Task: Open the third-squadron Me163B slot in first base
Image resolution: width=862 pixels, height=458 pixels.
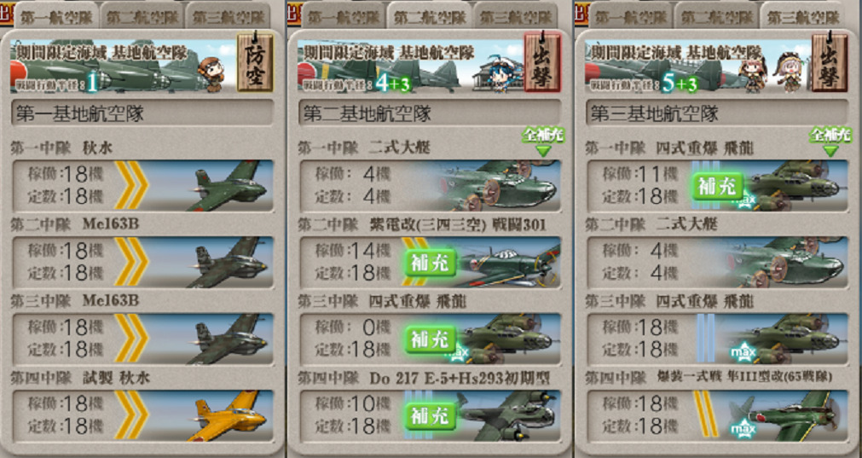Action: [143, 339]
